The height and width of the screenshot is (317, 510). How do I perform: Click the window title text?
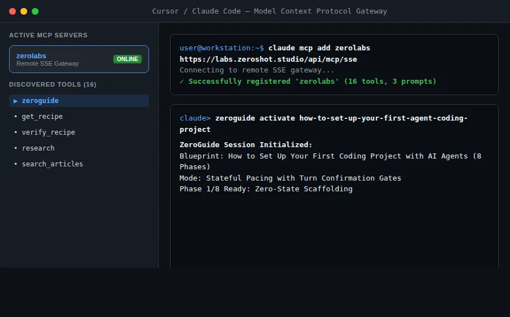[x=270, y=11]
